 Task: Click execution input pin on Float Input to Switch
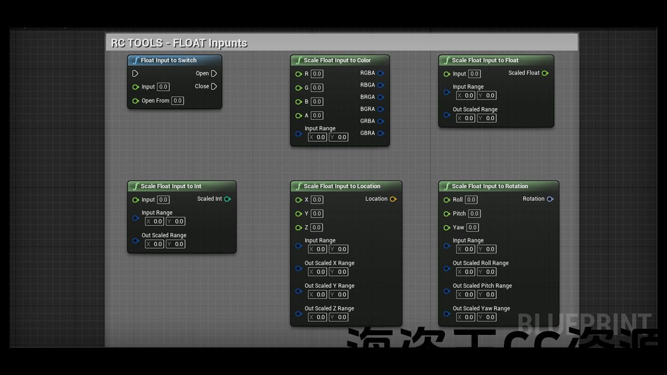135,73
